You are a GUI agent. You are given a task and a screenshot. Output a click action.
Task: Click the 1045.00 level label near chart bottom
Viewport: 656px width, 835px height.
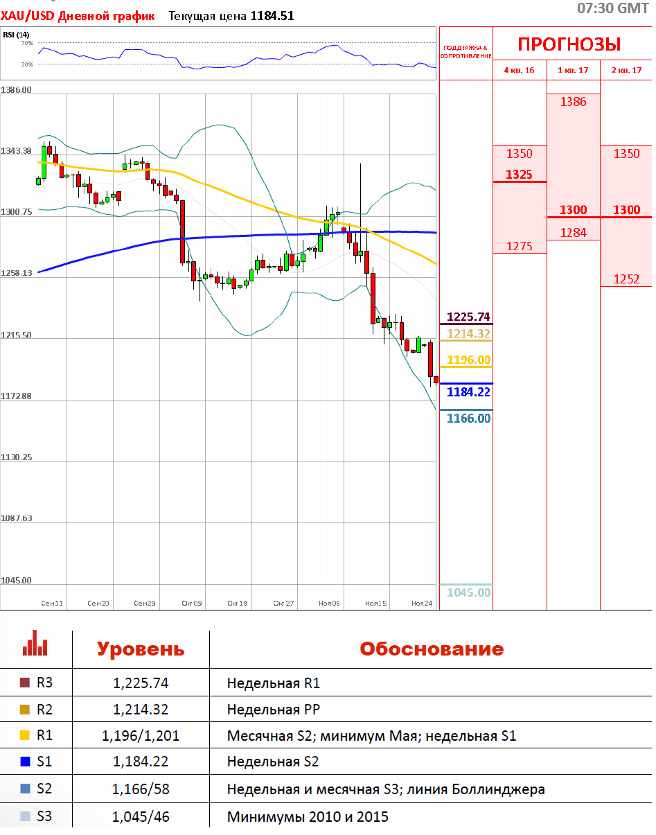(x=468, y=592)
